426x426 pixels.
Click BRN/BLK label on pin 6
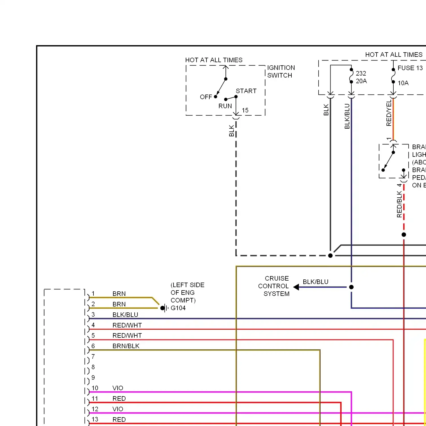(x=126, y=346)
